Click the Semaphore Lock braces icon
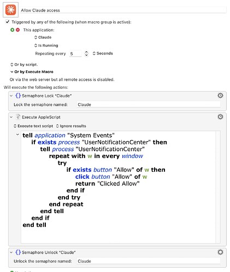The image size is (230, 272). click(18, 95)
